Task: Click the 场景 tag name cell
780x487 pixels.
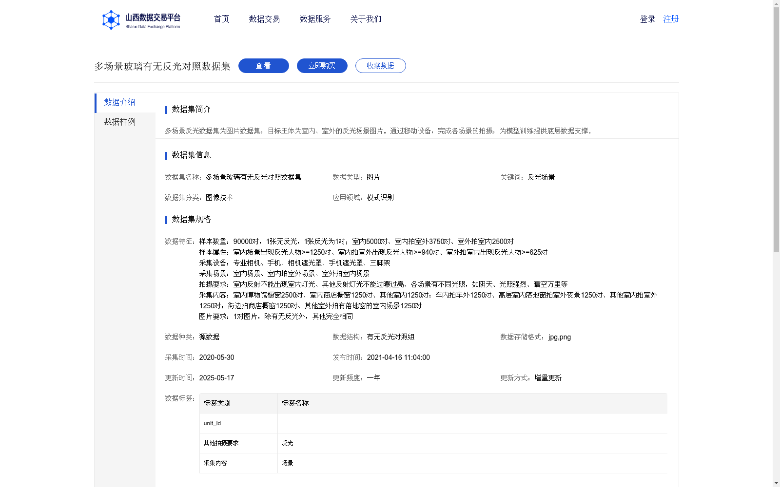Action: (472, 463)
